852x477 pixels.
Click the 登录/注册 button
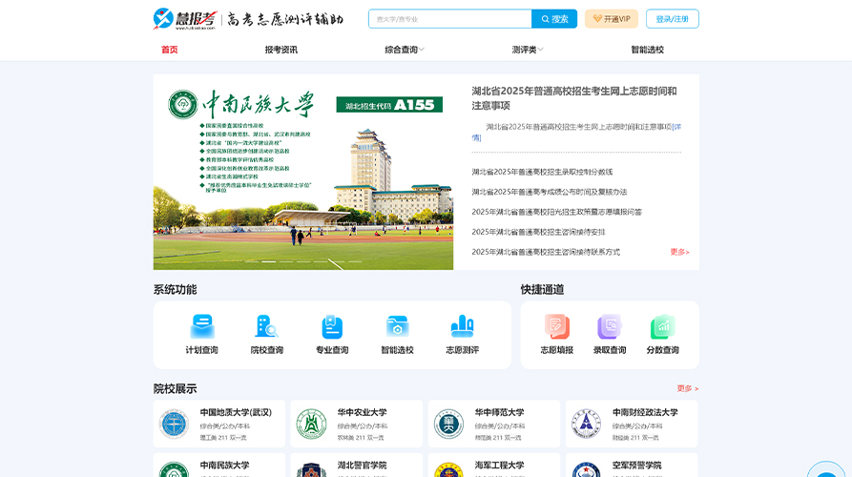point(672,19)
